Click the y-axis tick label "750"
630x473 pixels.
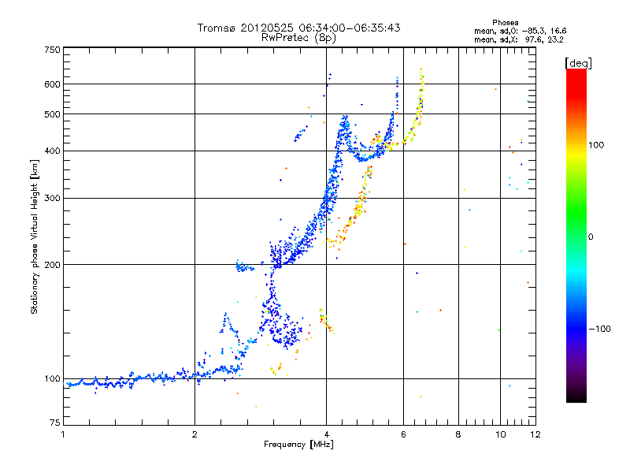pos(53,50)
